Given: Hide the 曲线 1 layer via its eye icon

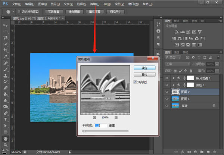Looking at the screenshot, I should coord(167,85).
